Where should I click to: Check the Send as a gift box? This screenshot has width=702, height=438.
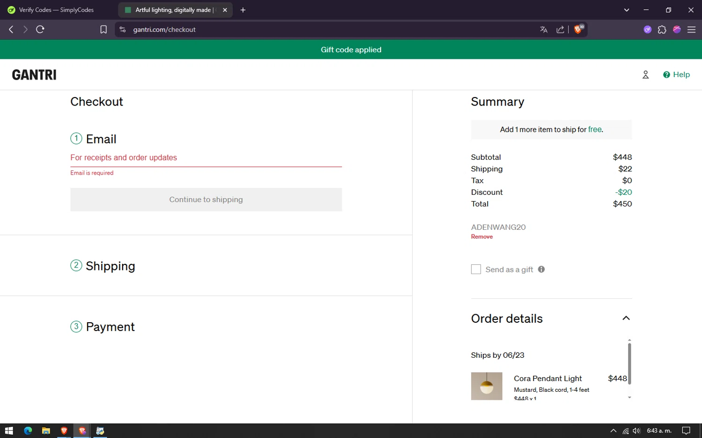click(x=476, y=269)
